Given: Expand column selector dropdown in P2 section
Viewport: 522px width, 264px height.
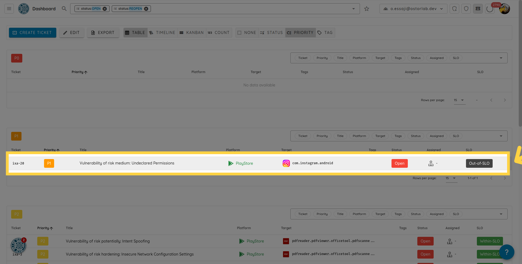Looking at the screenshot, I should 501,214.
